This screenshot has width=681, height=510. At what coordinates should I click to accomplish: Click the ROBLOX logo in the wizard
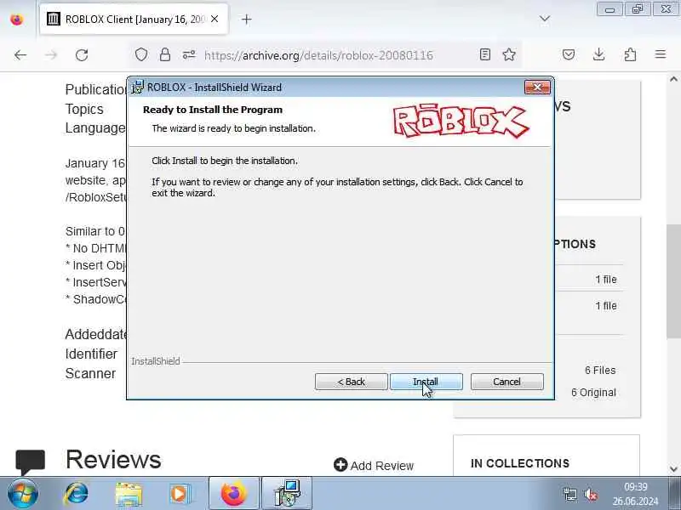click(461, 122)
